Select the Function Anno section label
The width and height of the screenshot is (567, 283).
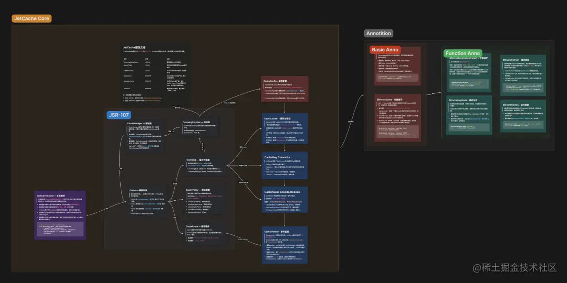[463, 53]
